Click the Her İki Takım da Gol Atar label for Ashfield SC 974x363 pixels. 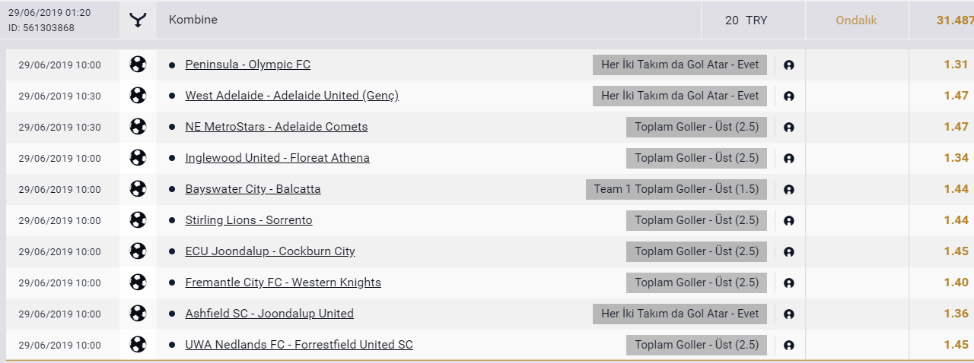(x=680, y=314)
